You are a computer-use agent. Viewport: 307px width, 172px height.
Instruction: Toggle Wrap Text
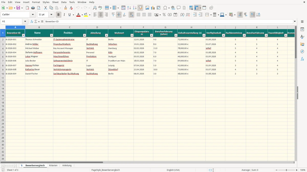[x=131, y=15]
